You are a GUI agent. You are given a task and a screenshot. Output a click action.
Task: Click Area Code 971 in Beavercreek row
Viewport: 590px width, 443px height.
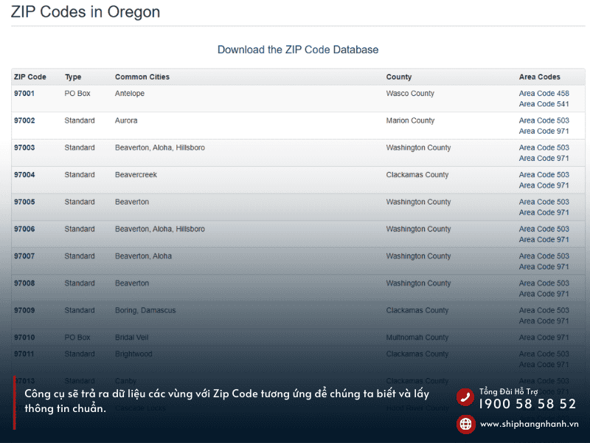(x=544, y=186)
